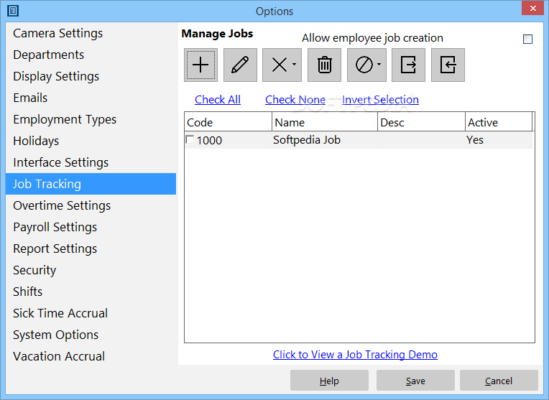Click the Check None link
Image resolution: width=549 pixels, height=400 pixels.
click(295, 100)
